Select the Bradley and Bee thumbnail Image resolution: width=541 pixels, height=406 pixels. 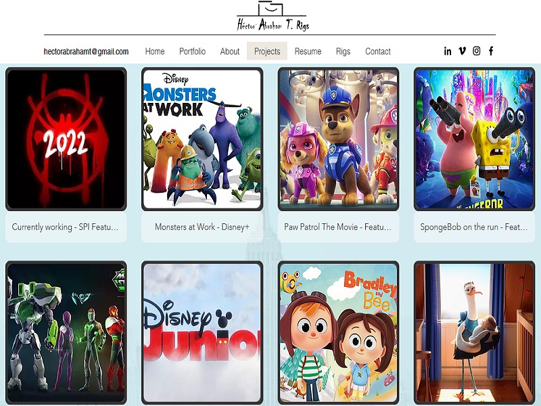click(338, 333)
